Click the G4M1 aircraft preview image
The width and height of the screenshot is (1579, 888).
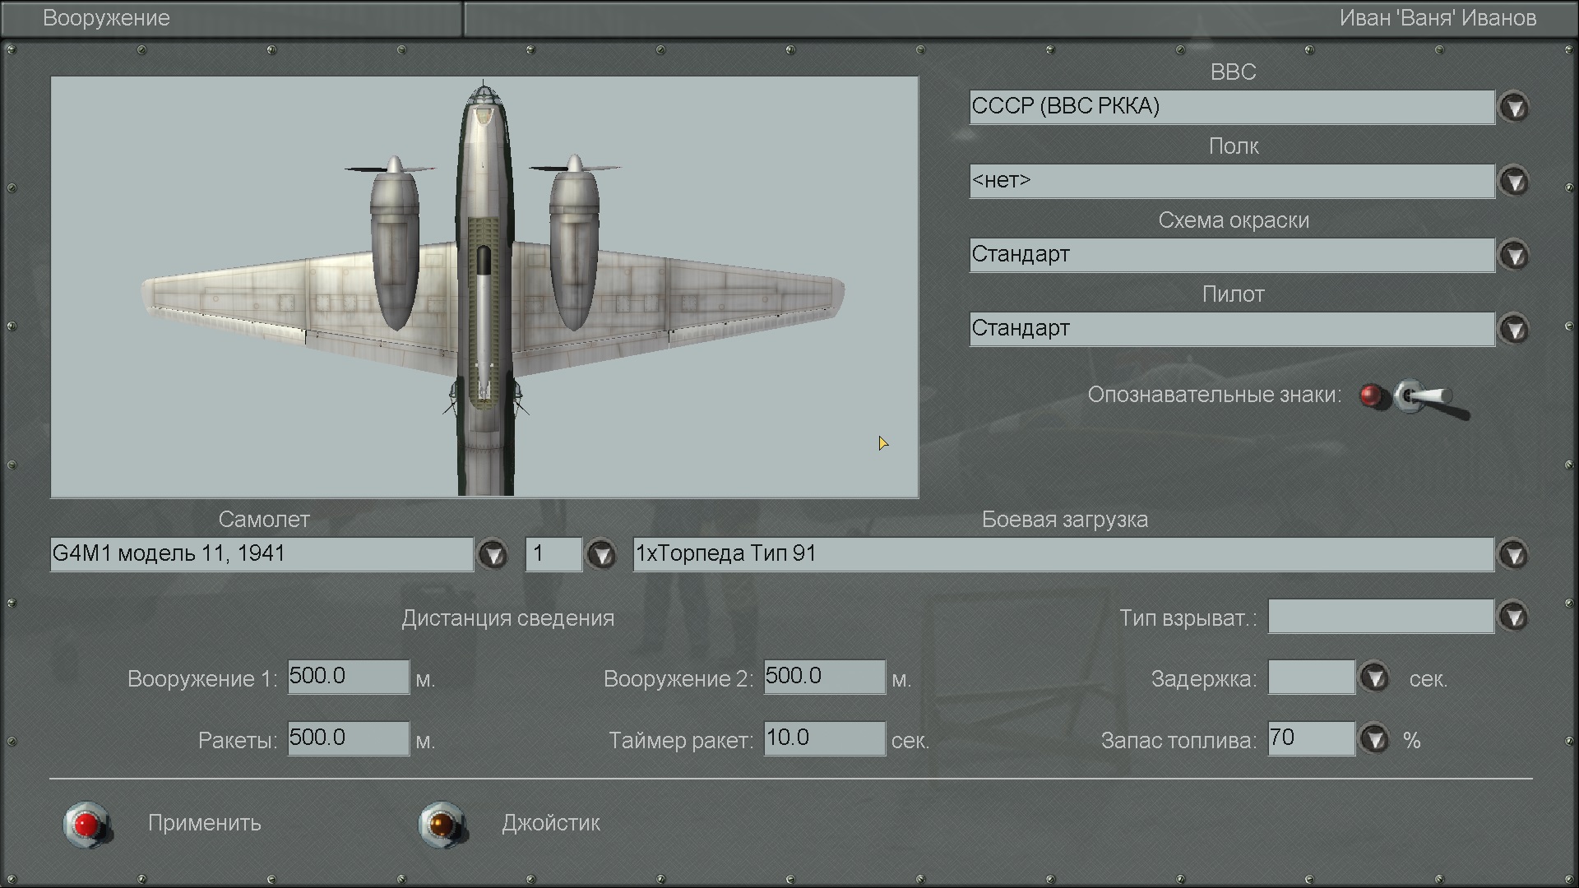(484, 288)
